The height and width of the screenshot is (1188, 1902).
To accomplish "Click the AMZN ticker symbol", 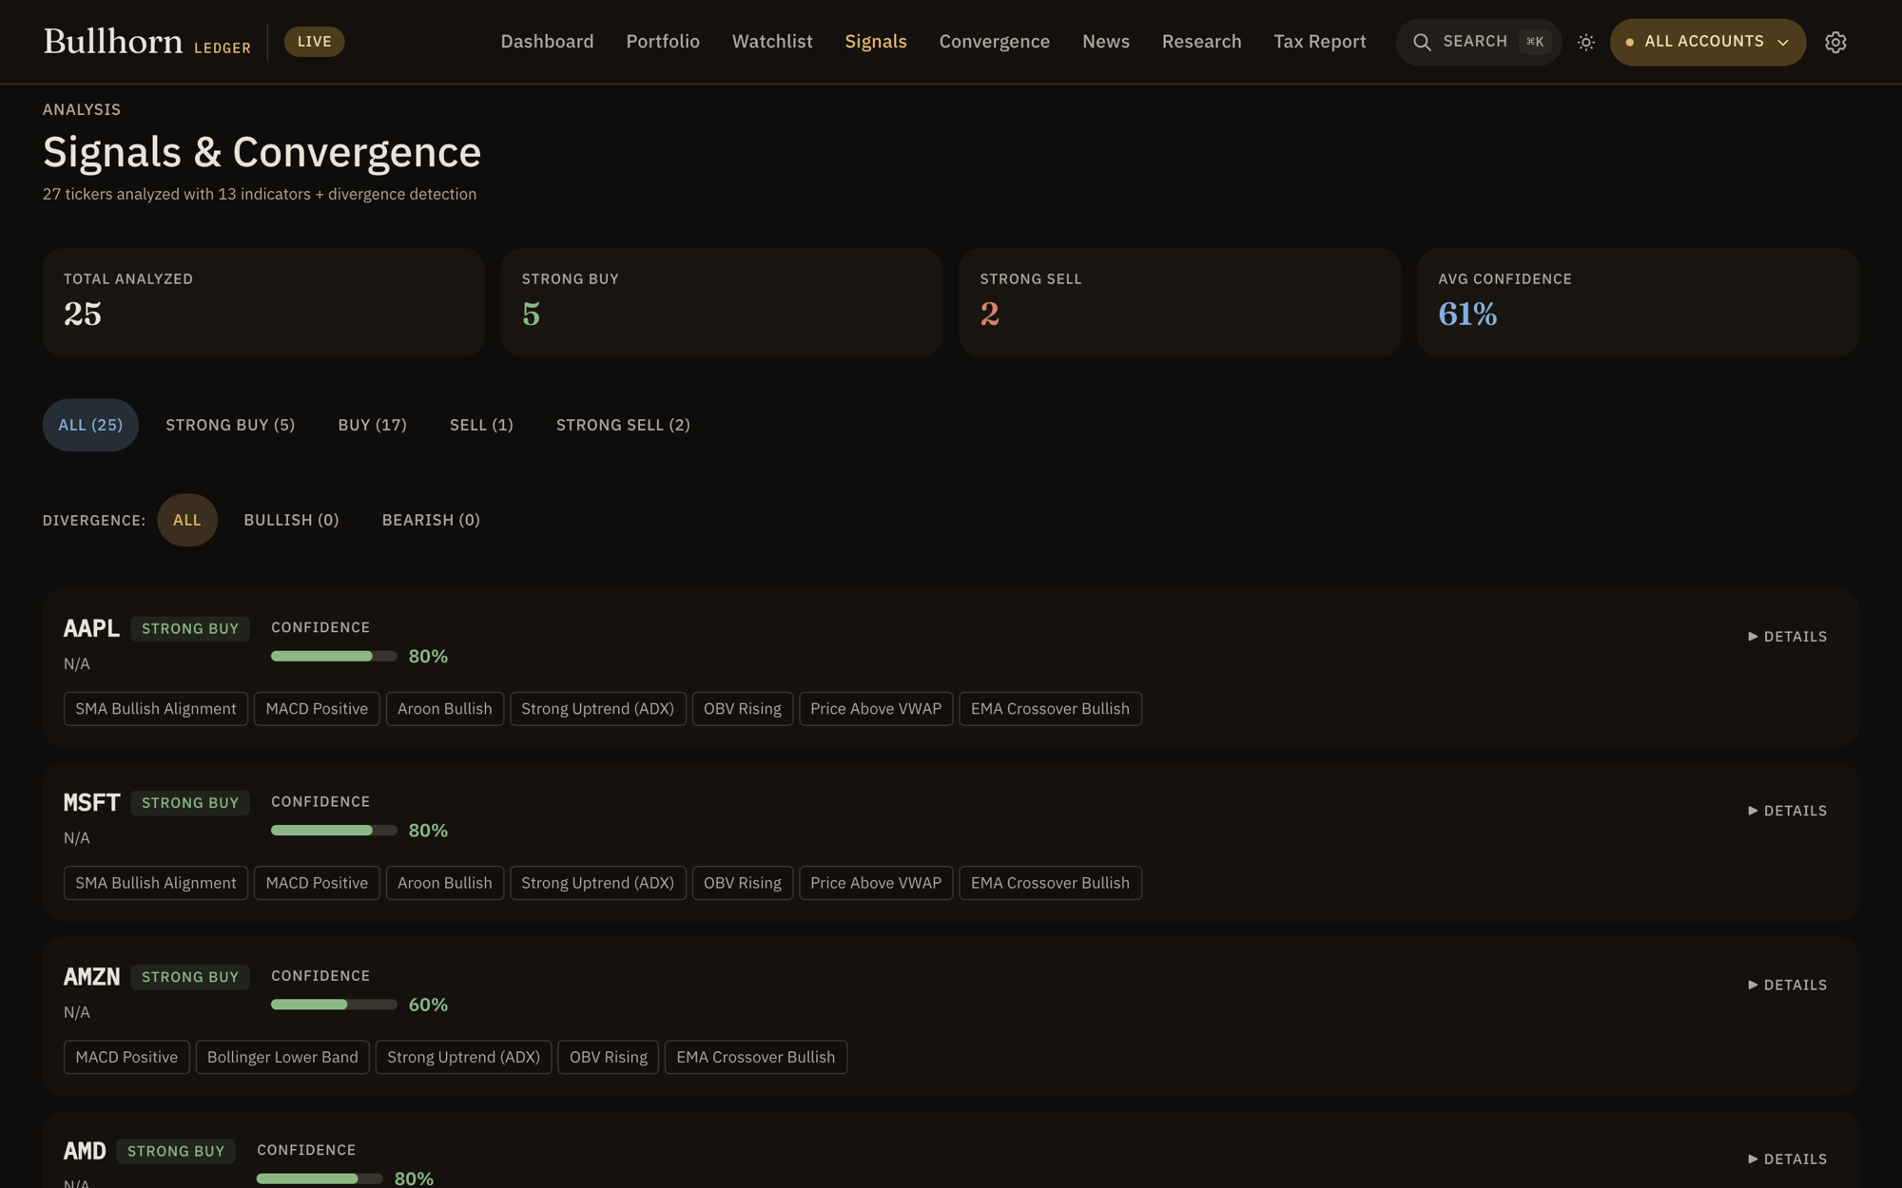I will point(91,977).
